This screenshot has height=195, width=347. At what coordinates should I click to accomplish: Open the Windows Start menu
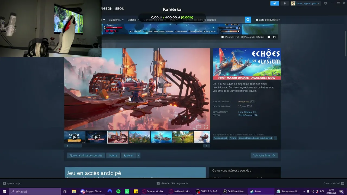pos(4,191)
